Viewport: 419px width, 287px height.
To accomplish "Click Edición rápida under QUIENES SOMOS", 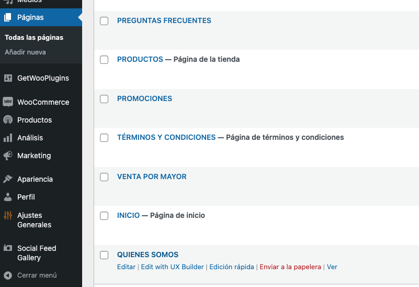I will point(232,267).
